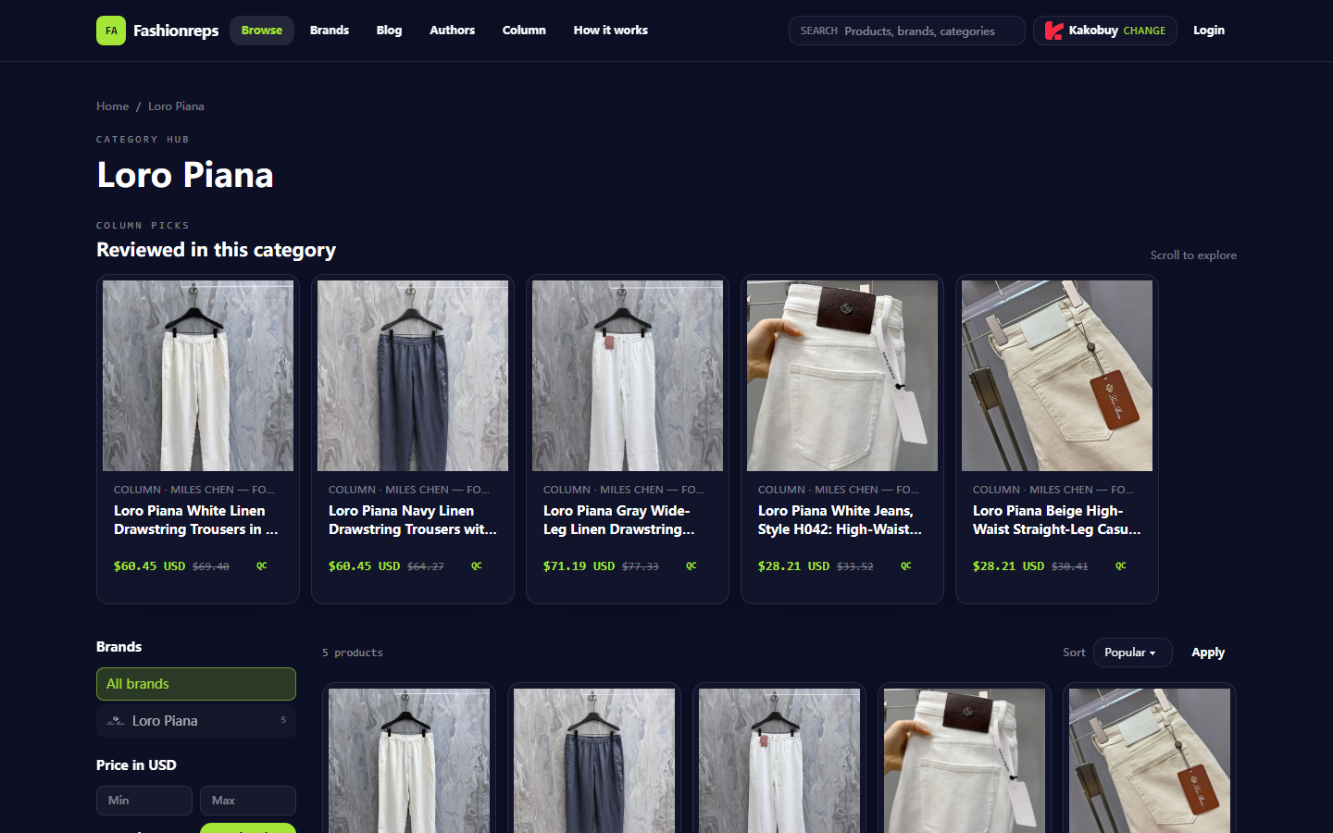Screen dimensions: 1333x833
Task: Click Loro Piana Gray Wide-Leg title
Action: [x=619, y=520]
